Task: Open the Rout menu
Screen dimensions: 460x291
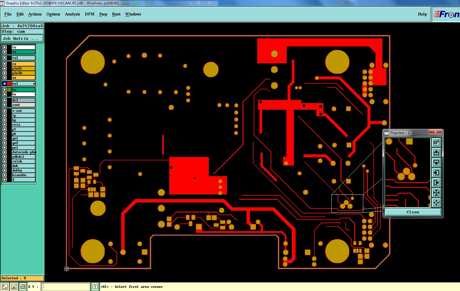Action: coord(116,14)
